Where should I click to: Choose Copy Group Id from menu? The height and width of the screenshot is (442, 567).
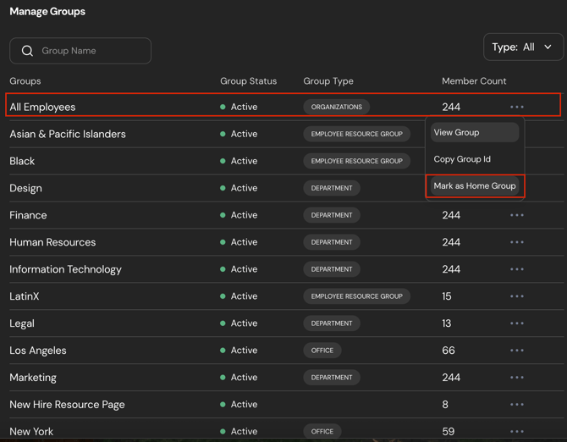[x=475, y=159]
